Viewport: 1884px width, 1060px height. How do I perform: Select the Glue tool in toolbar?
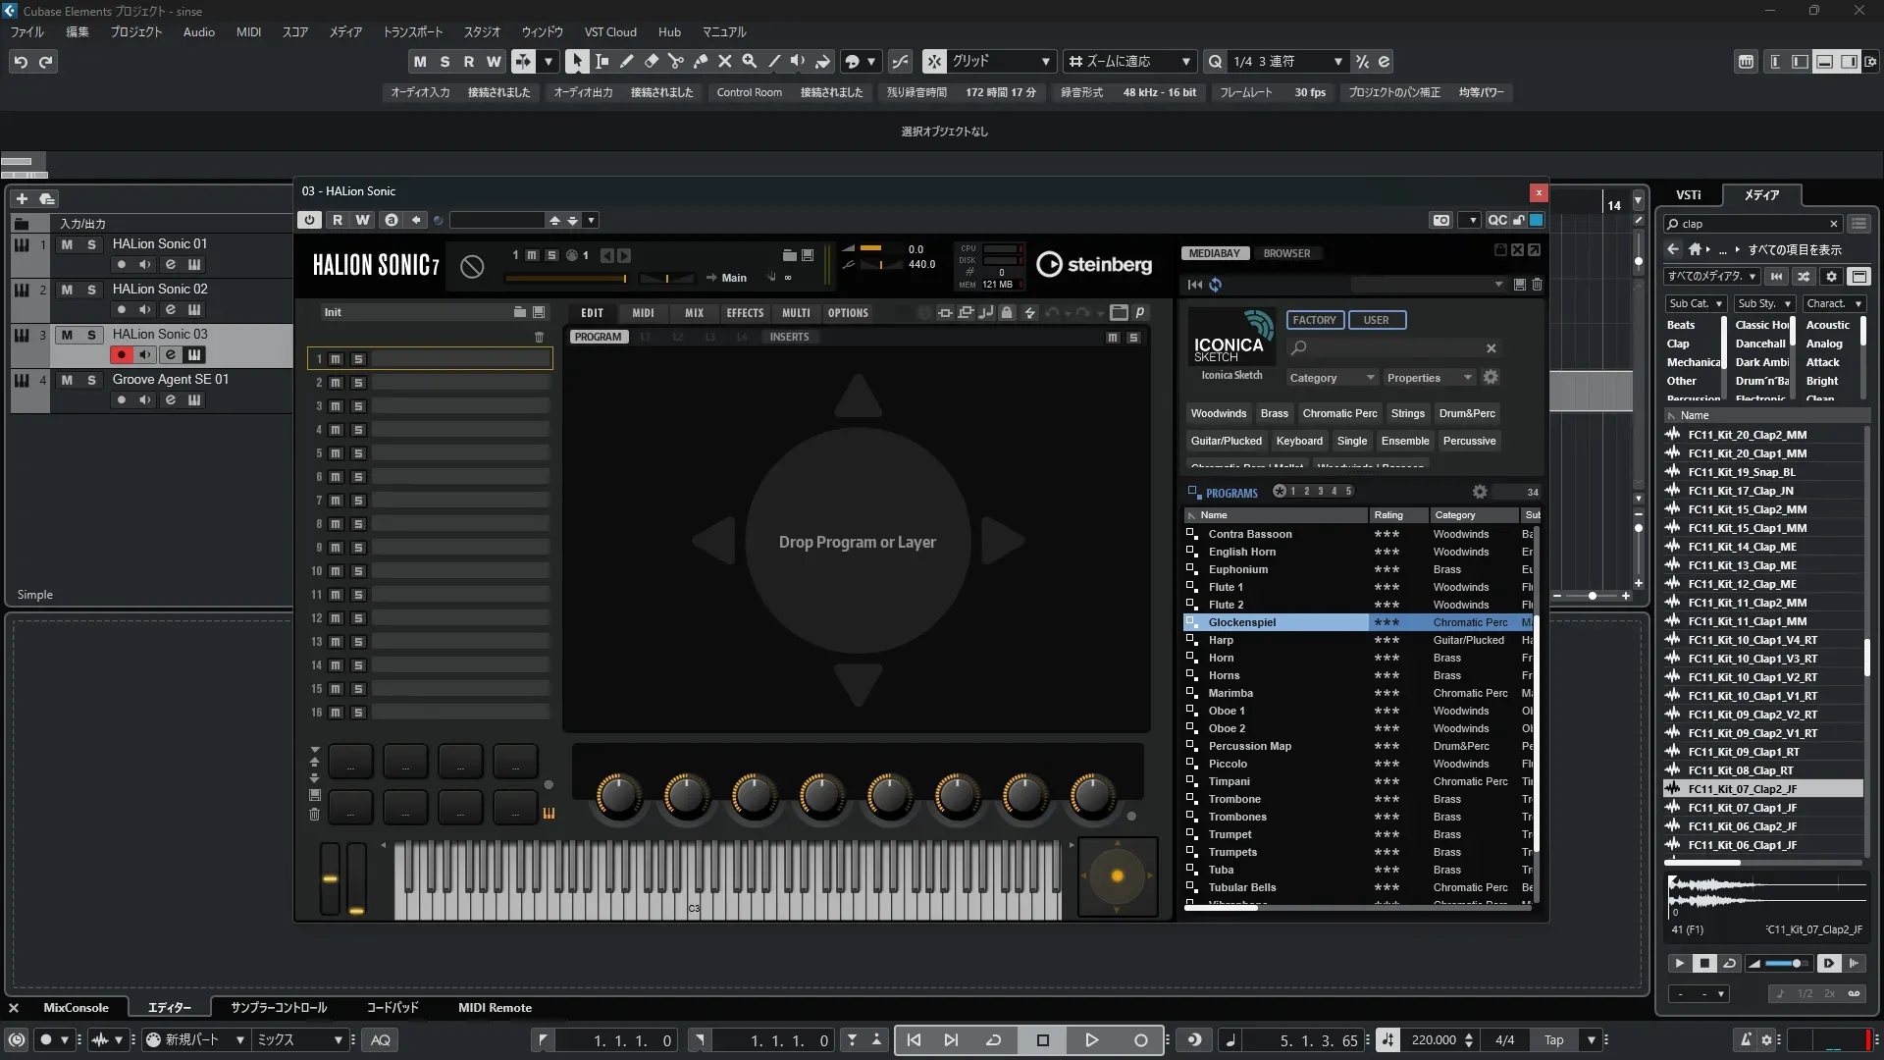[701, 61]
